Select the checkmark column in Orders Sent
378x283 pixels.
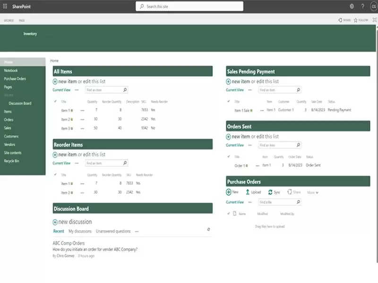pyautogui.click(x=230, y=157)
